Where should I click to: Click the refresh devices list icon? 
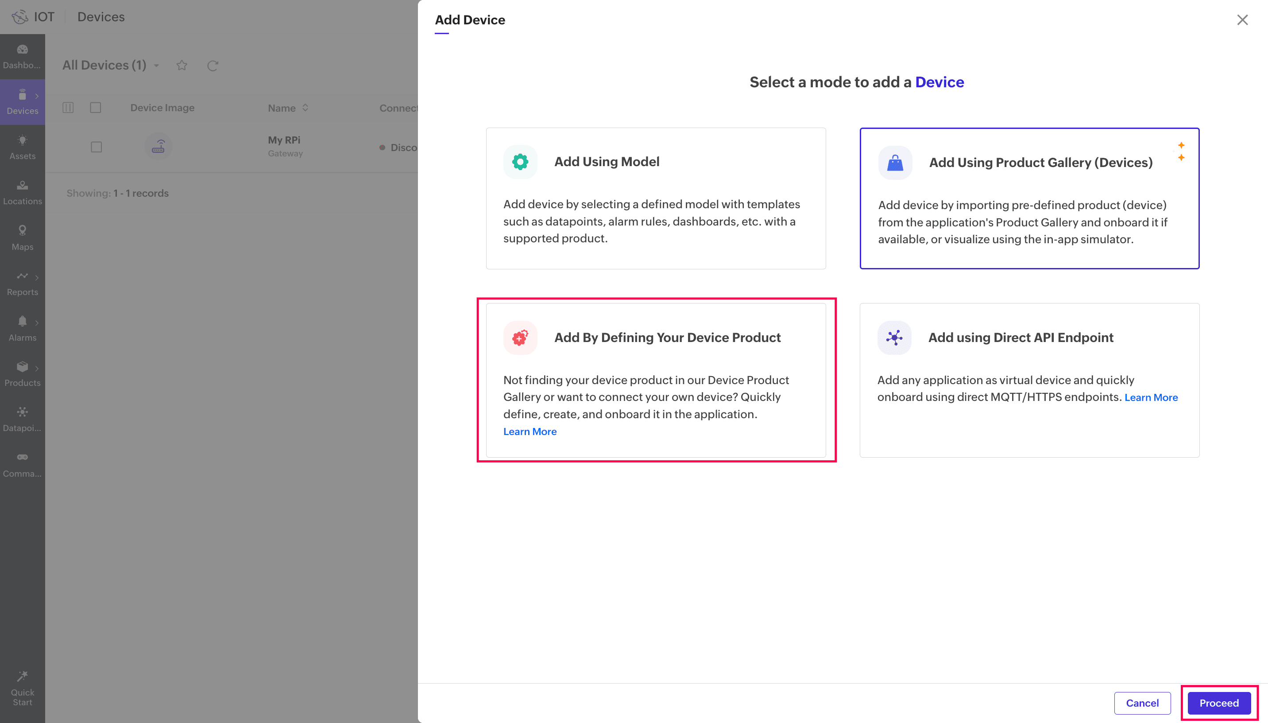tap(213, 66)
